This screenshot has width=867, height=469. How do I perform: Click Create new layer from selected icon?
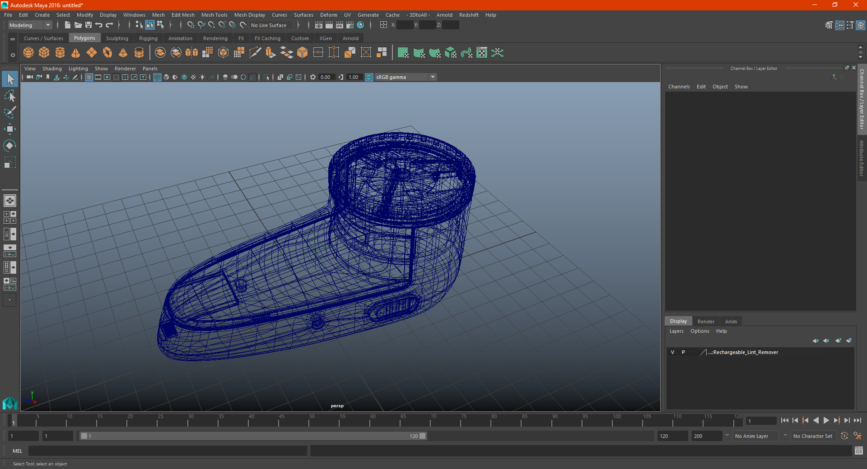pos(849,340)
